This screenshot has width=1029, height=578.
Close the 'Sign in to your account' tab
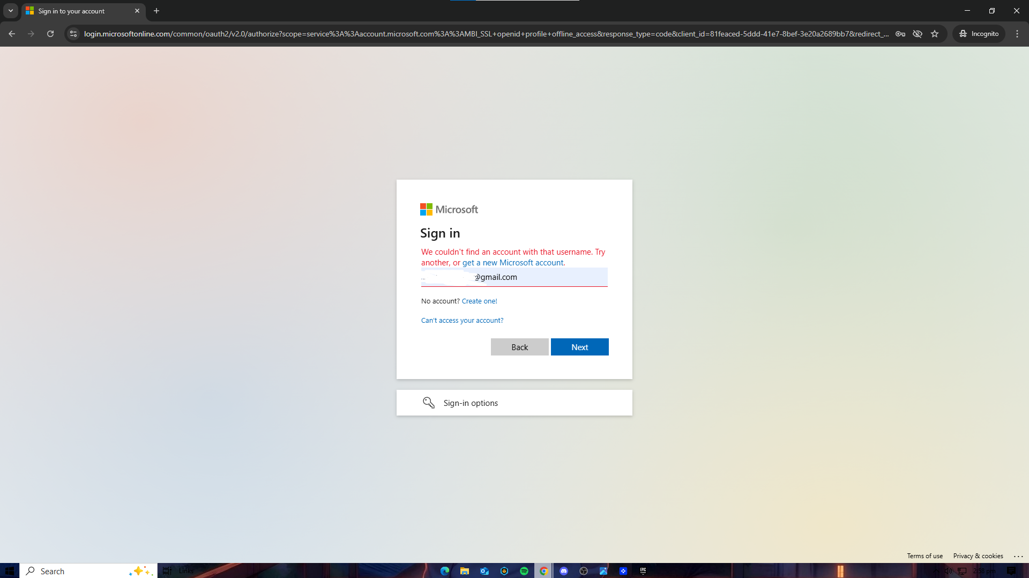137,11
